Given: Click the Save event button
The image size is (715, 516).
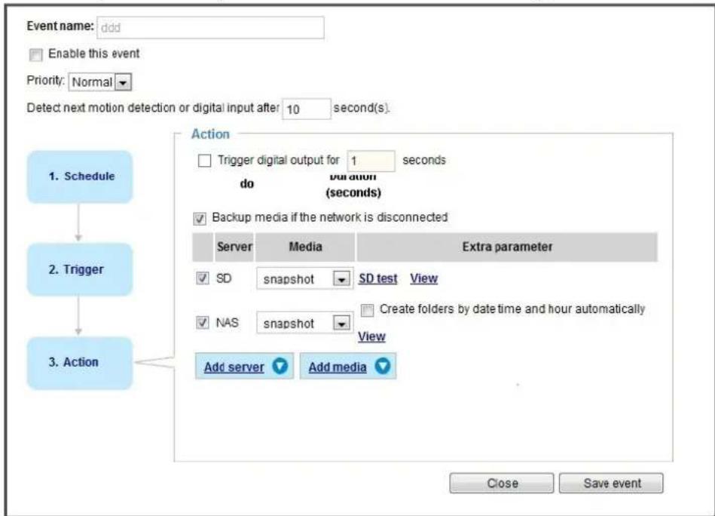Looking at the screenshot, I should point(612,483).
